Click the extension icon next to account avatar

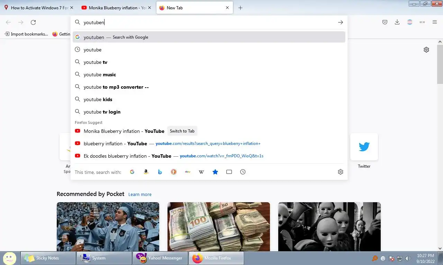click(x=422, y=22)
